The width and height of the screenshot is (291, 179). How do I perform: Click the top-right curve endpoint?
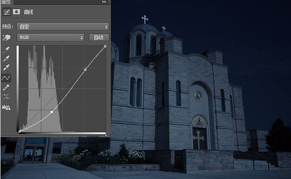(105, 46)
